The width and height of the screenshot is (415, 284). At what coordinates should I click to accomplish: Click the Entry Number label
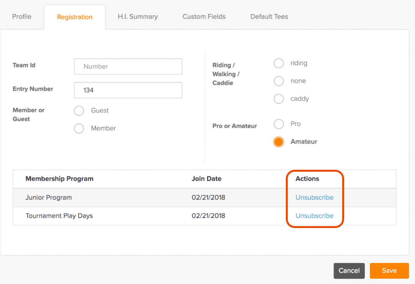point(33,89)
